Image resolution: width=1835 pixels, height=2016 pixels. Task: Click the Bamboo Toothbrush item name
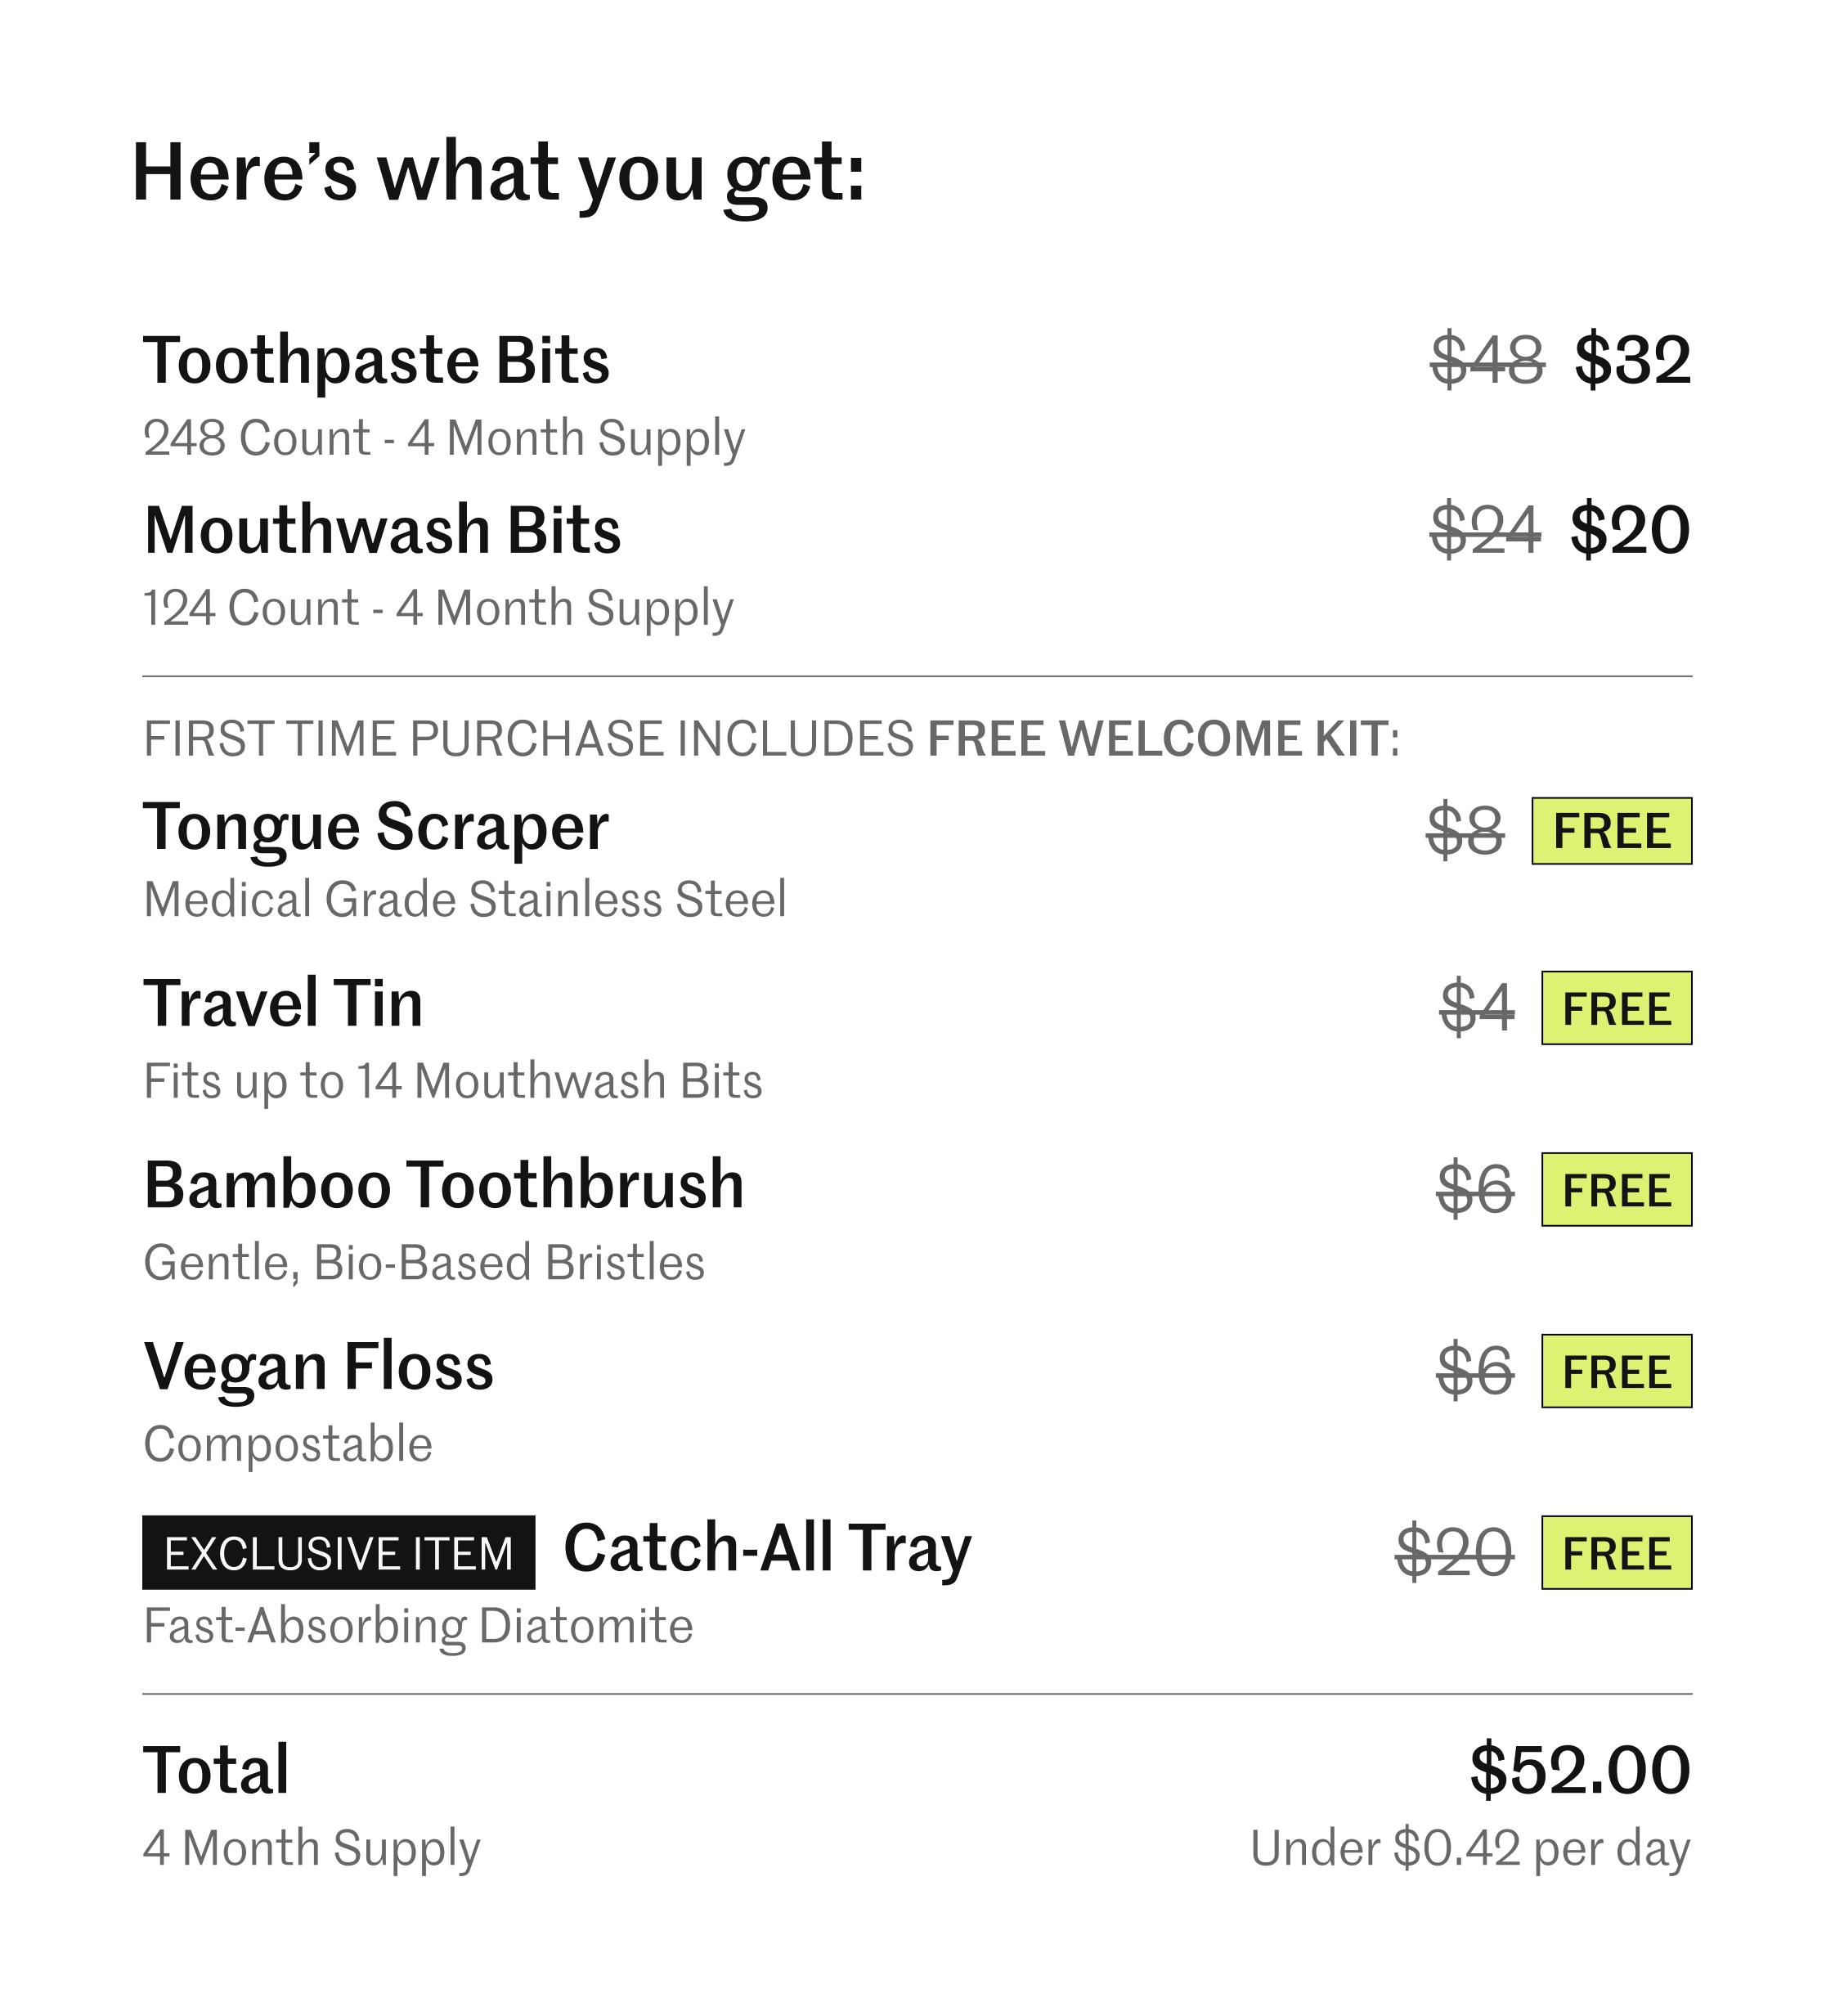[444, 1185]
